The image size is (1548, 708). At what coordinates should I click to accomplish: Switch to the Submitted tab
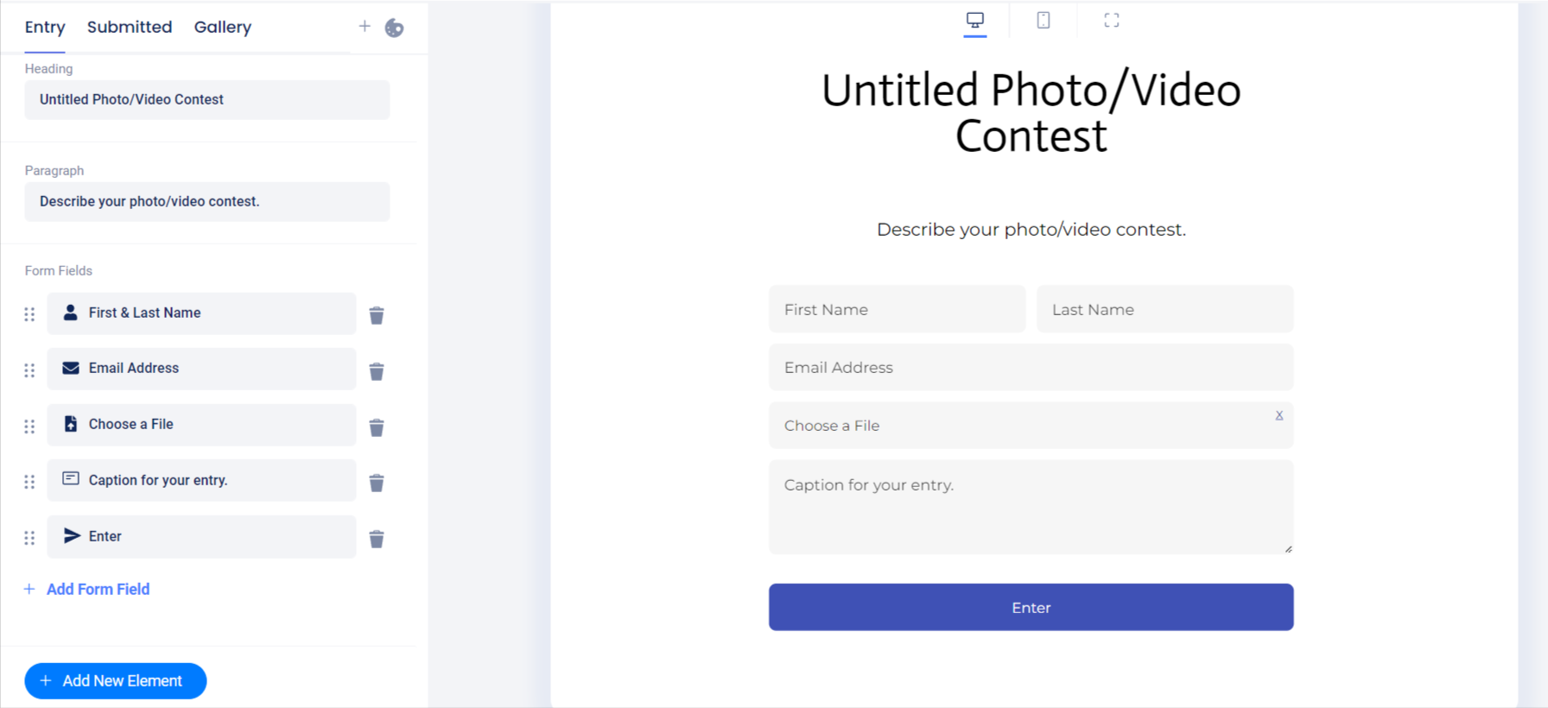(130, 27)
